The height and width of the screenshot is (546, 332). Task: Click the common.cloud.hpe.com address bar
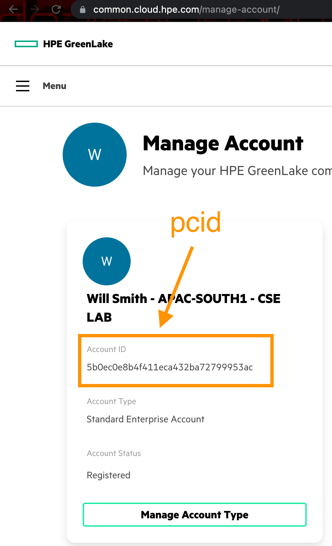coord(186,10)
